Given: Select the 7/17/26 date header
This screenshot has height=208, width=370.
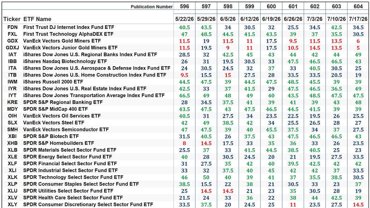Looking at the screenshot, I should [x=358, y=19].
